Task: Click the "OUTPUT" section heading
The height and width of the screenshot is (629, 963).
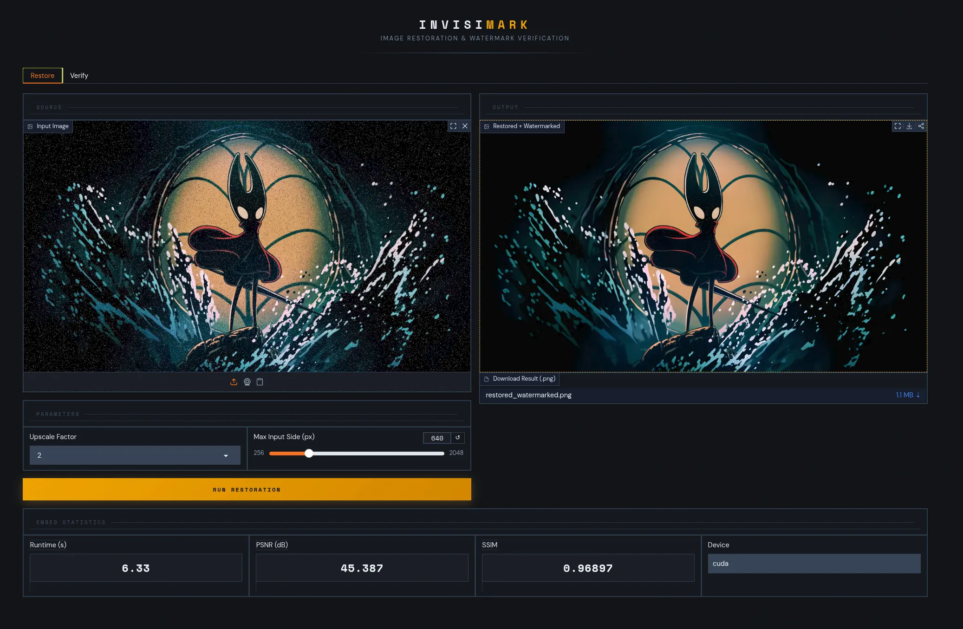Action: click(x=505, y=107)
